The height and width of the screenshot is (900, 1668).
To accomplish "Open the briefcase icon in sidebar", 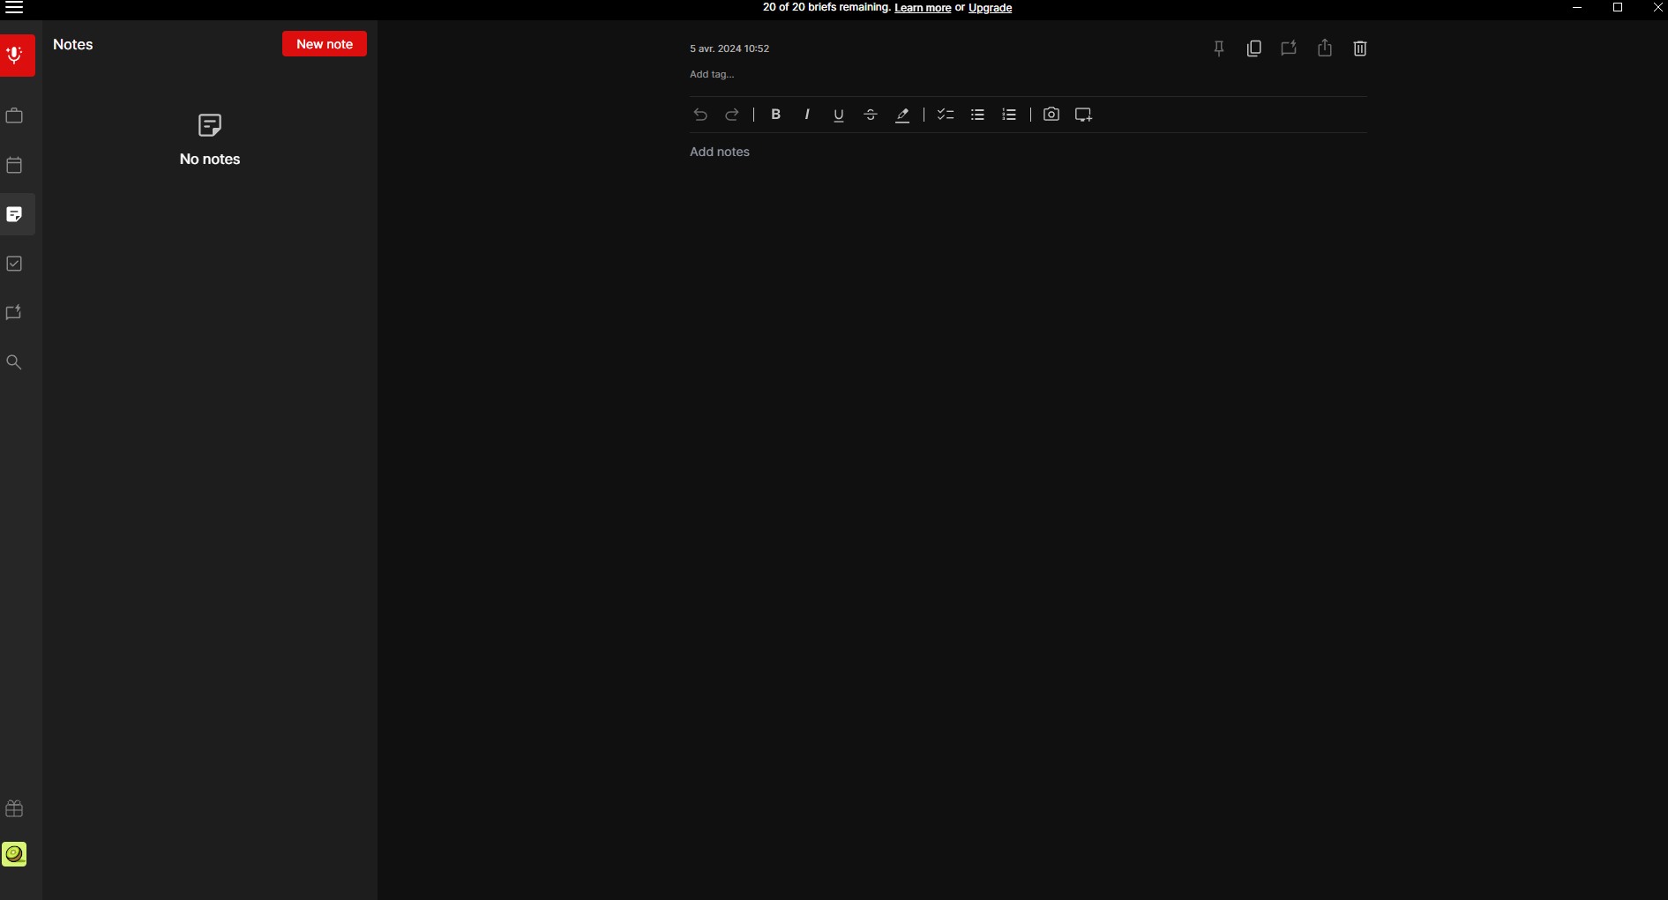I will [x=14, y=115].
